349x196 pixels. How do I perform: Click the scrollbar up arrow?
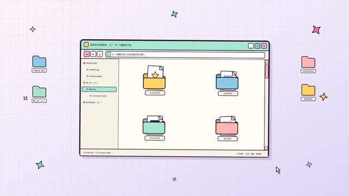click(267, 62)
